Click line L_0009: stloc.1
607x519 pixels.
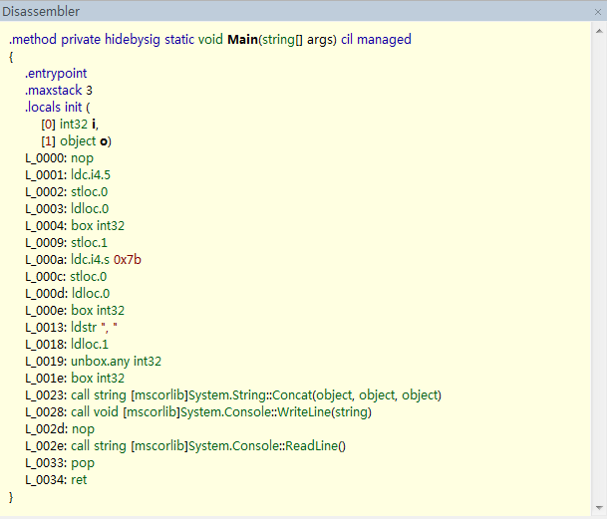click(x=66, y=243)
